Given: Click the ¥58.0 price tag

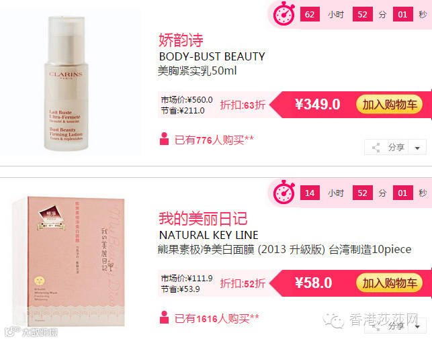Looking at the screenshot, I should coord(313,283).
